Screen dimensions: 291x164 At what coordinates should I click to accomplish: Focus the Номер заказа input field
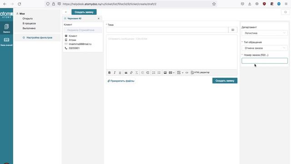[x=265, y=61]
